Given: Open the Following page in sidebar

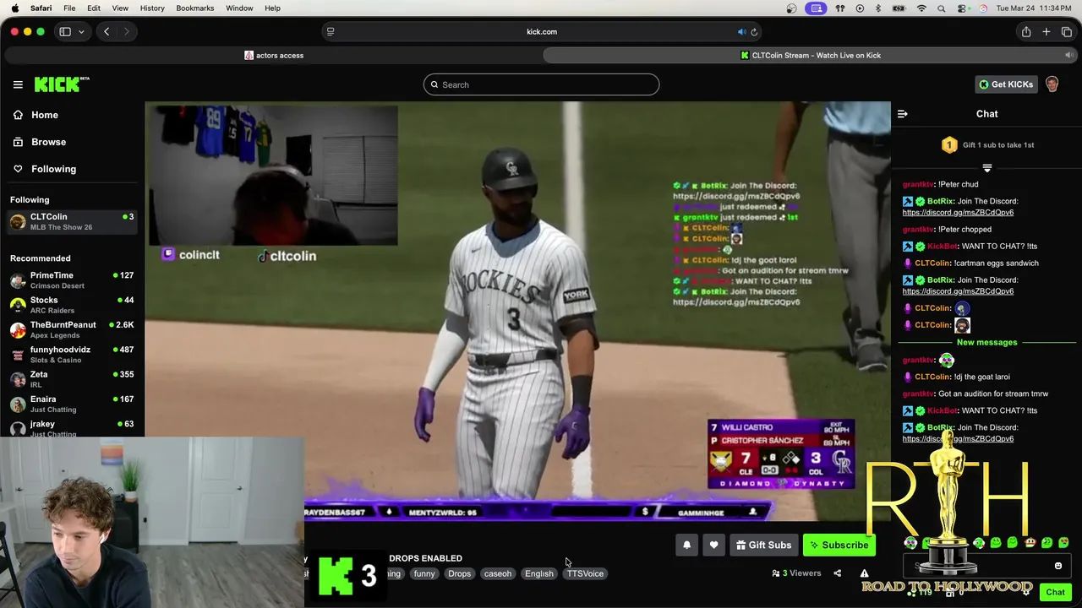Looking at the screenshot, I should click(53, 169).
